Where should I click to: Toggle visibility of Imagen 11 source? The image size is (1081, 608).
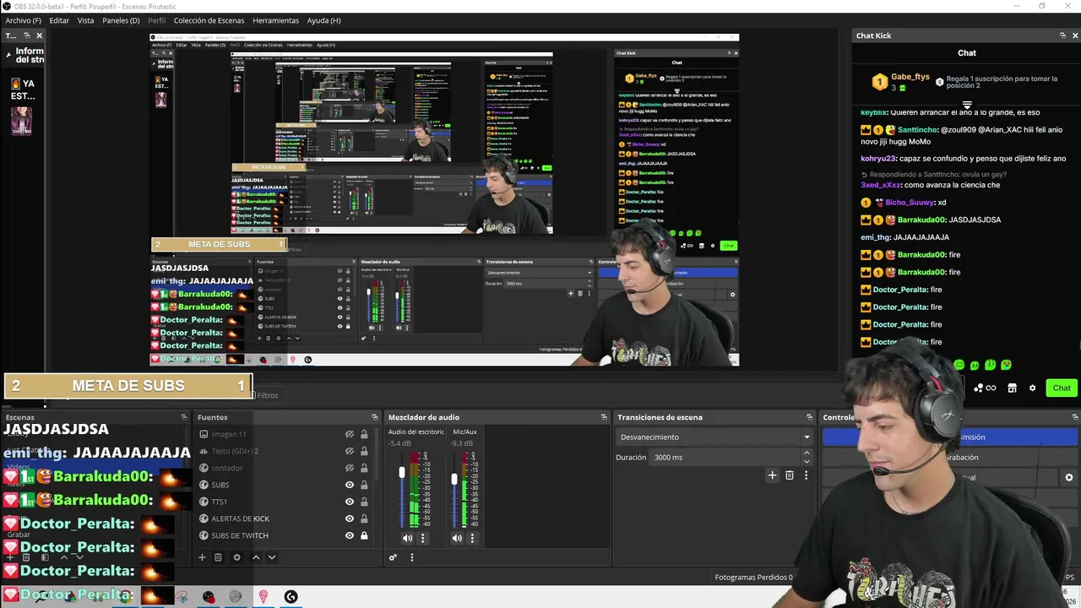pos(349,434)
